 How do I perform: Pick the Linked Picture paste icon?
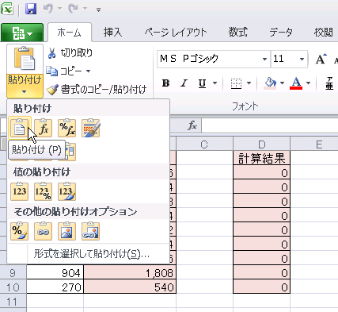click(91, 231)
